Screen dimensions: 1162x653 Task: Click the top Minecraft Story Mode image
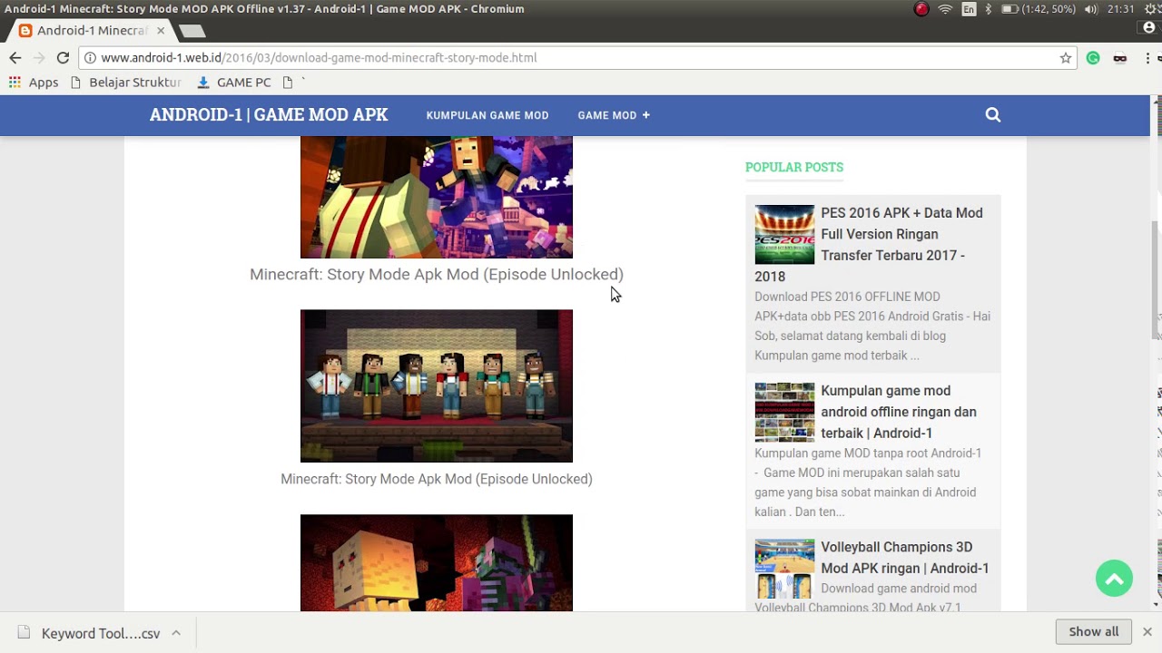tap(437, 197)
